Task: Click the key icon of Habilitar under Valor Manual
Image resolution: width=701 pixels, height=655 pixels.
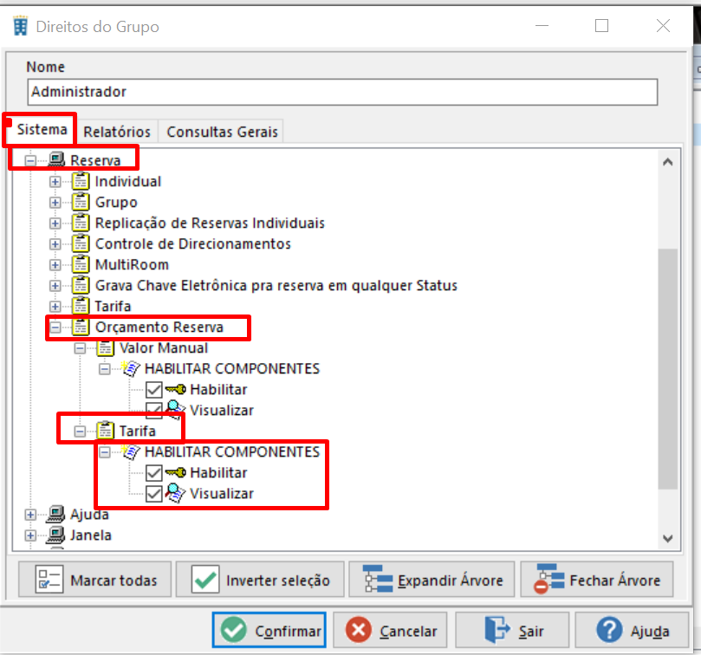Action: pos(175,389)
